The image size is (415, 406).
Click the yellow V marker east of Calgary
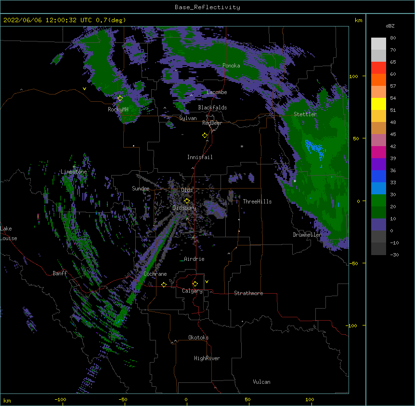point(207,282)
